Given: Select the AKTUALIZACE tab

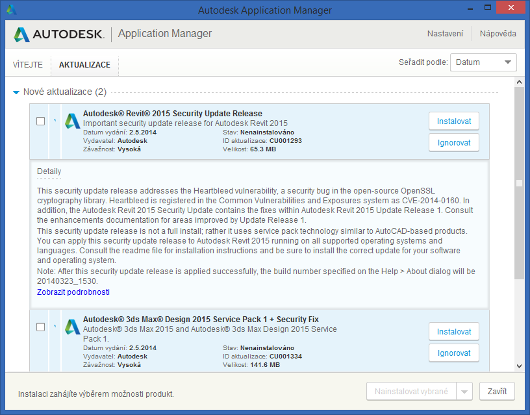Looking at the screenshot, I should click(84, 64).
